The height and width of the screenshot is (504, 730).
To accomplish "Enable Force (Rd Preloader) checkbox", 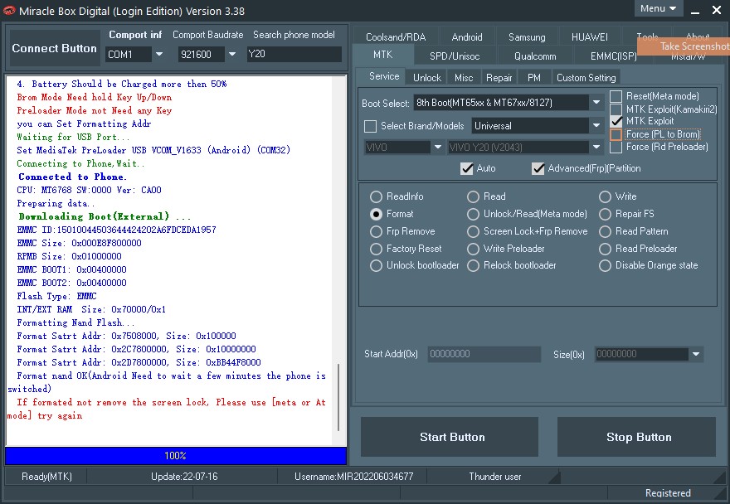I will point(616,147).
